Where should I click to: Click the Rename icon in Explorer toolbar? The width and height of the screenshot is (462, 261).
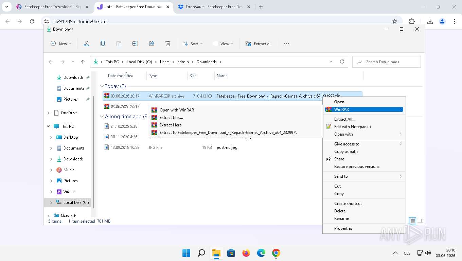point(135,43)
